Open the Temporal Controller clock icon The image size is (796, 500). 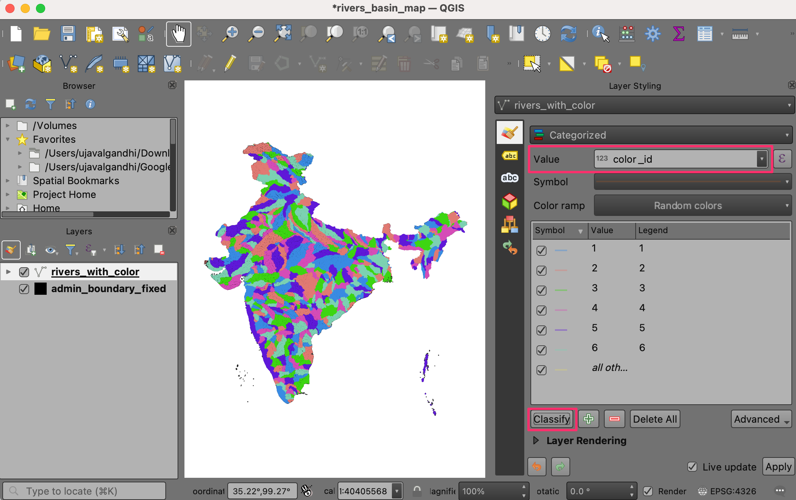[x=542, y=34]
